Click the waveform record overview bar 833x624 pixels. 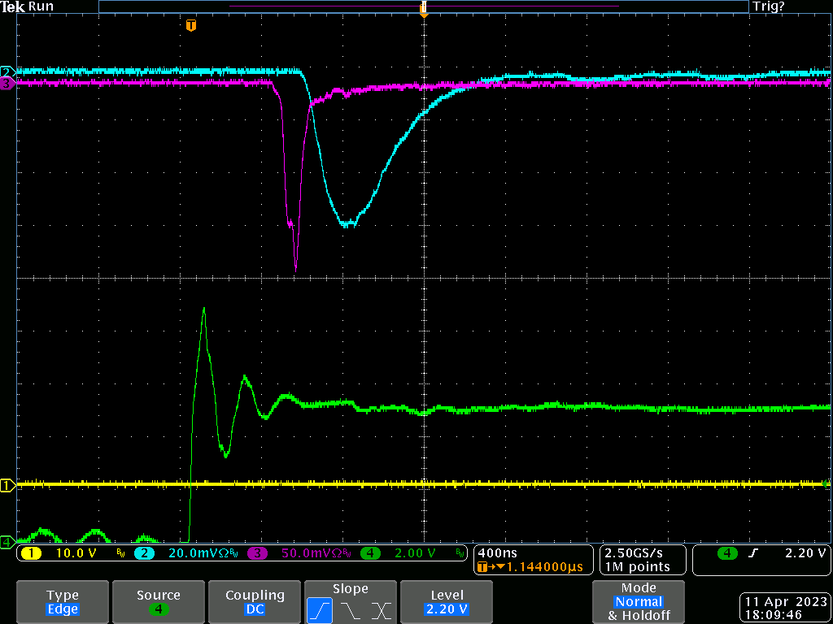(x=423, y=6)
